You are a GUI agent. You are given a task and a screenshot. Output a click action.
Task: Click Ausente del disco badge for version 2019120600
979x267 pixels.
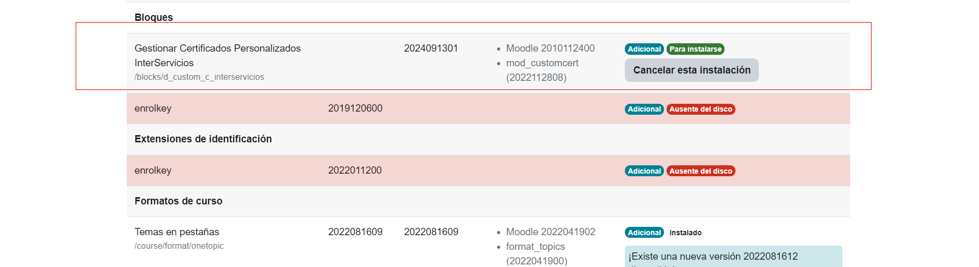(x=700, y=109)
